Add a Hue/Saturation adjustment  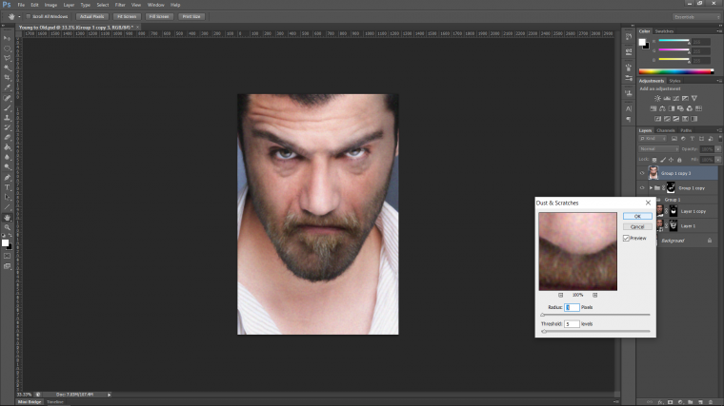[653, 108]
